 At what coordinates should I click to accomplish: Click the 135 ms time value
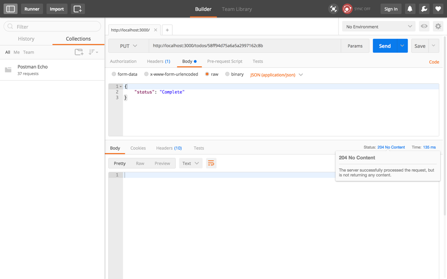click(x=429, y=147)
